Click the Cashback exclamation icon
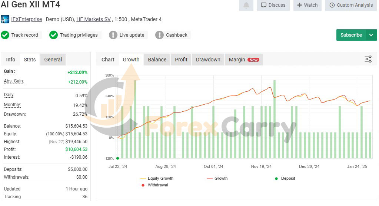Image resolution: width=379 pixels, height=206 pixels. (160, 35)
